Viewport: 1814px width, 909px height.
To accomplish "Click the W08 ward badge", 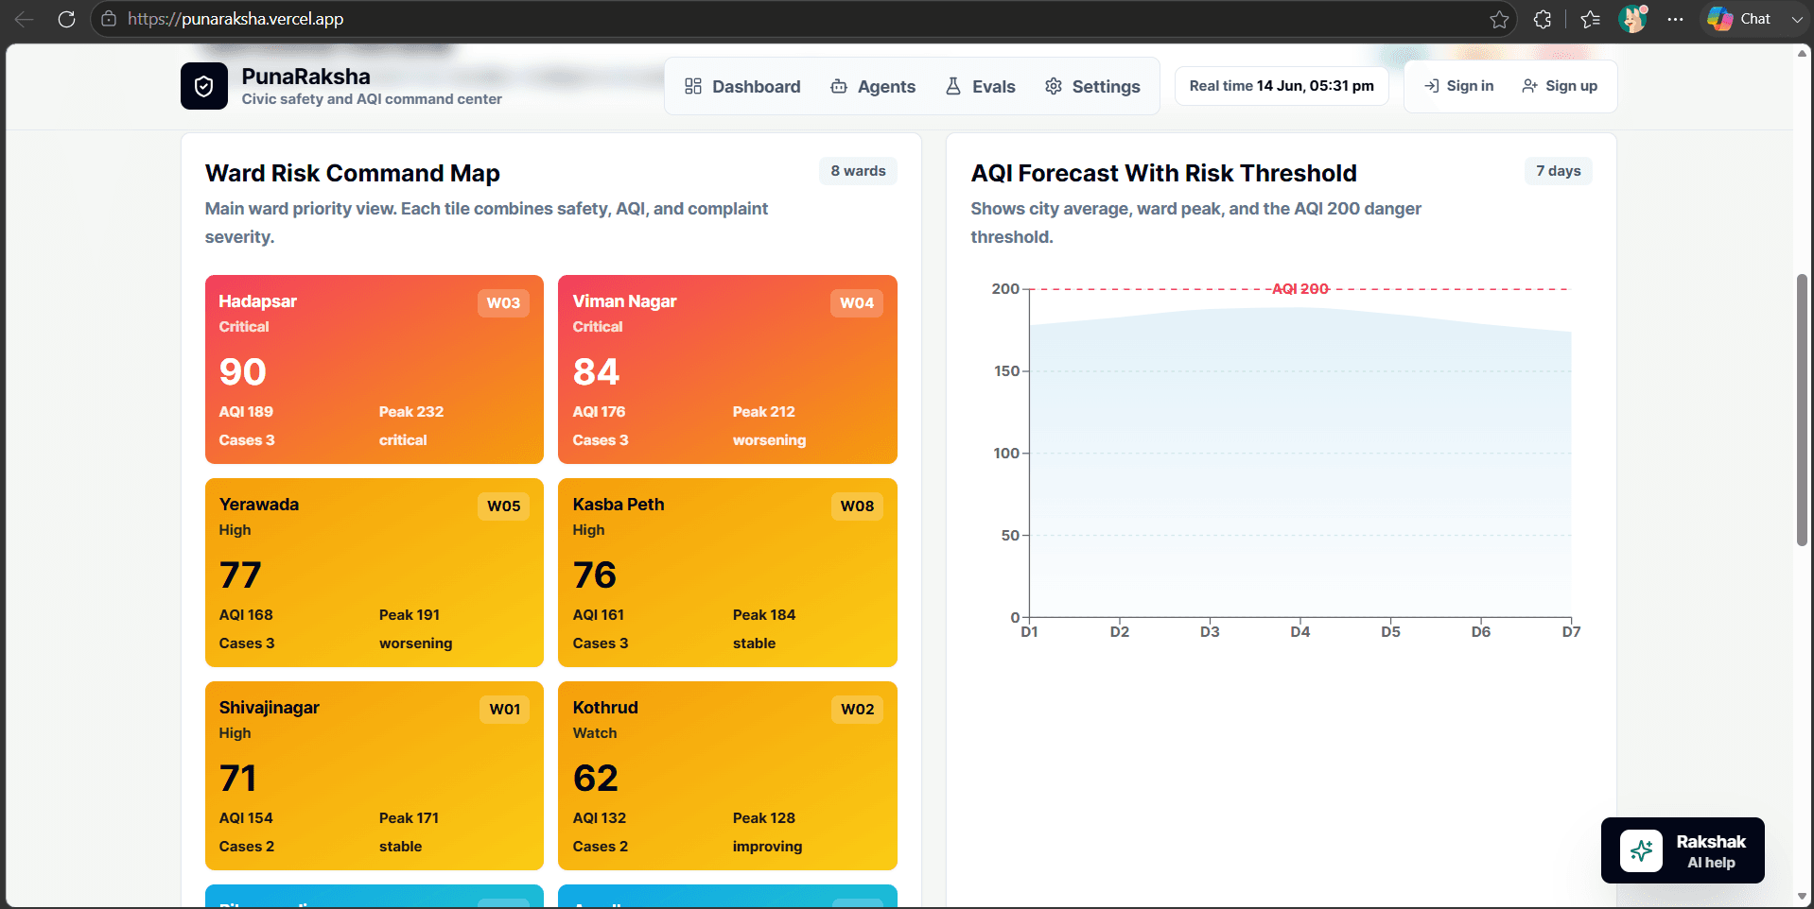I will pyautogui.click(x=857, y=506).
